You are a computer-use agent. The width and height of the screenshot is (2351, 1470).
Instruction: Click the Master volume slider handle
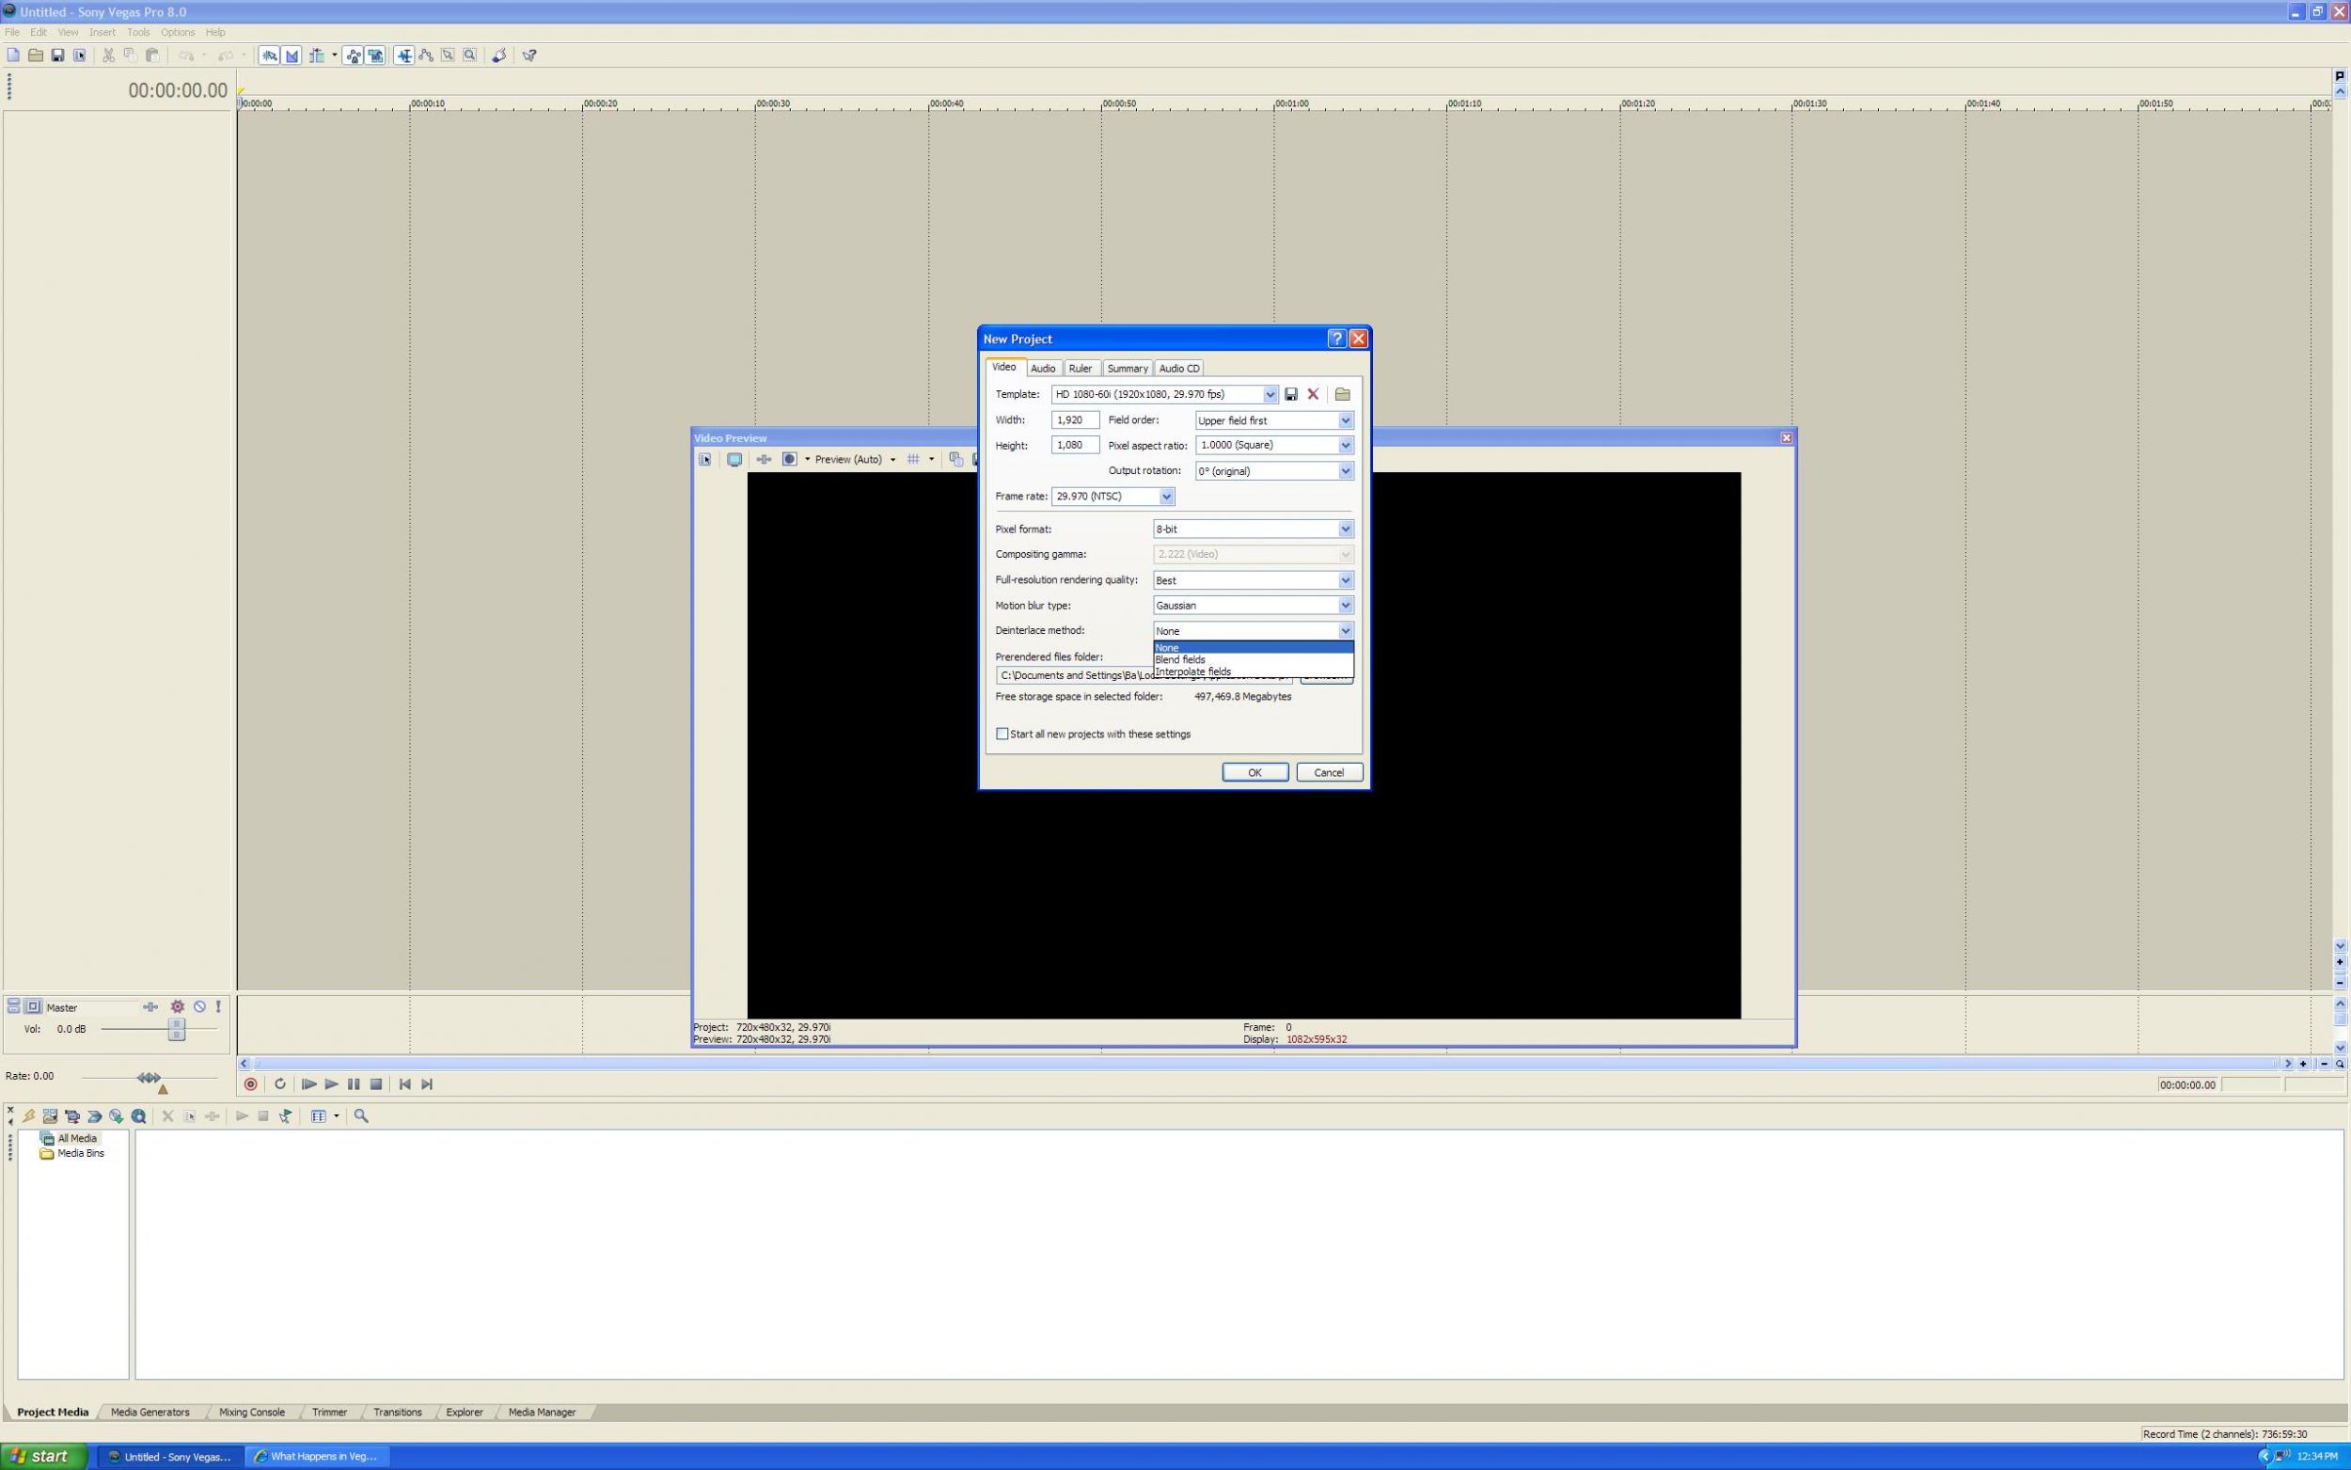[x=176, y=1029]
